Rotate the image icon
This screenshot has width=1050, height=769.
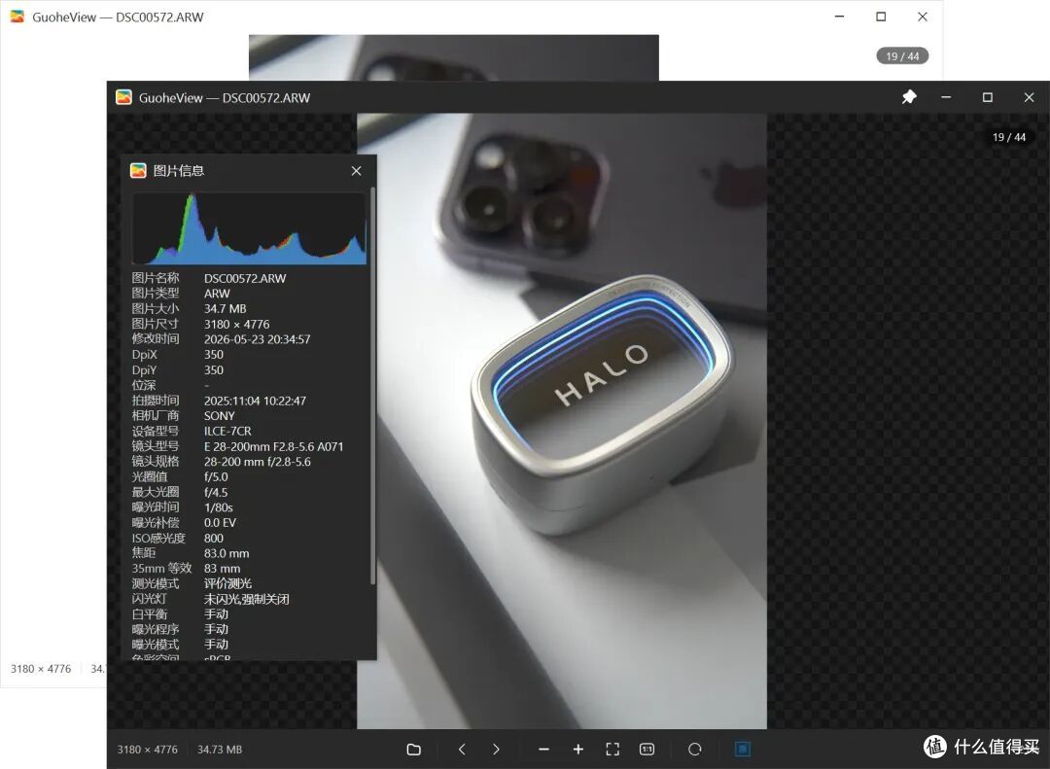click(x=694, y=749)
